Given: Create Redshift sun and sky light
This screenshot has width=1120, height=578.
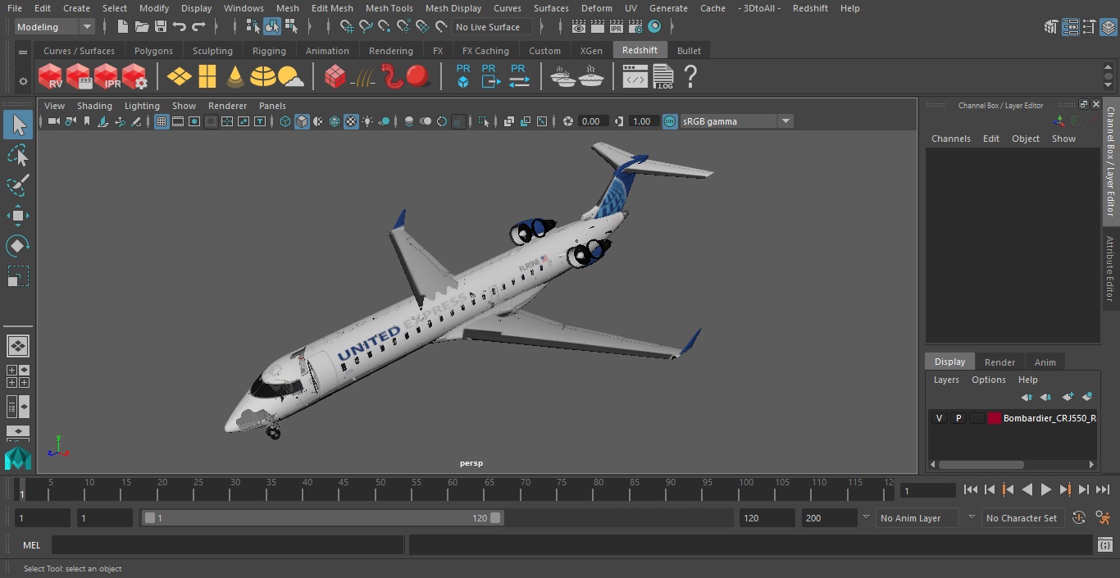Looking at the screenshot, I should pos(291,77).
